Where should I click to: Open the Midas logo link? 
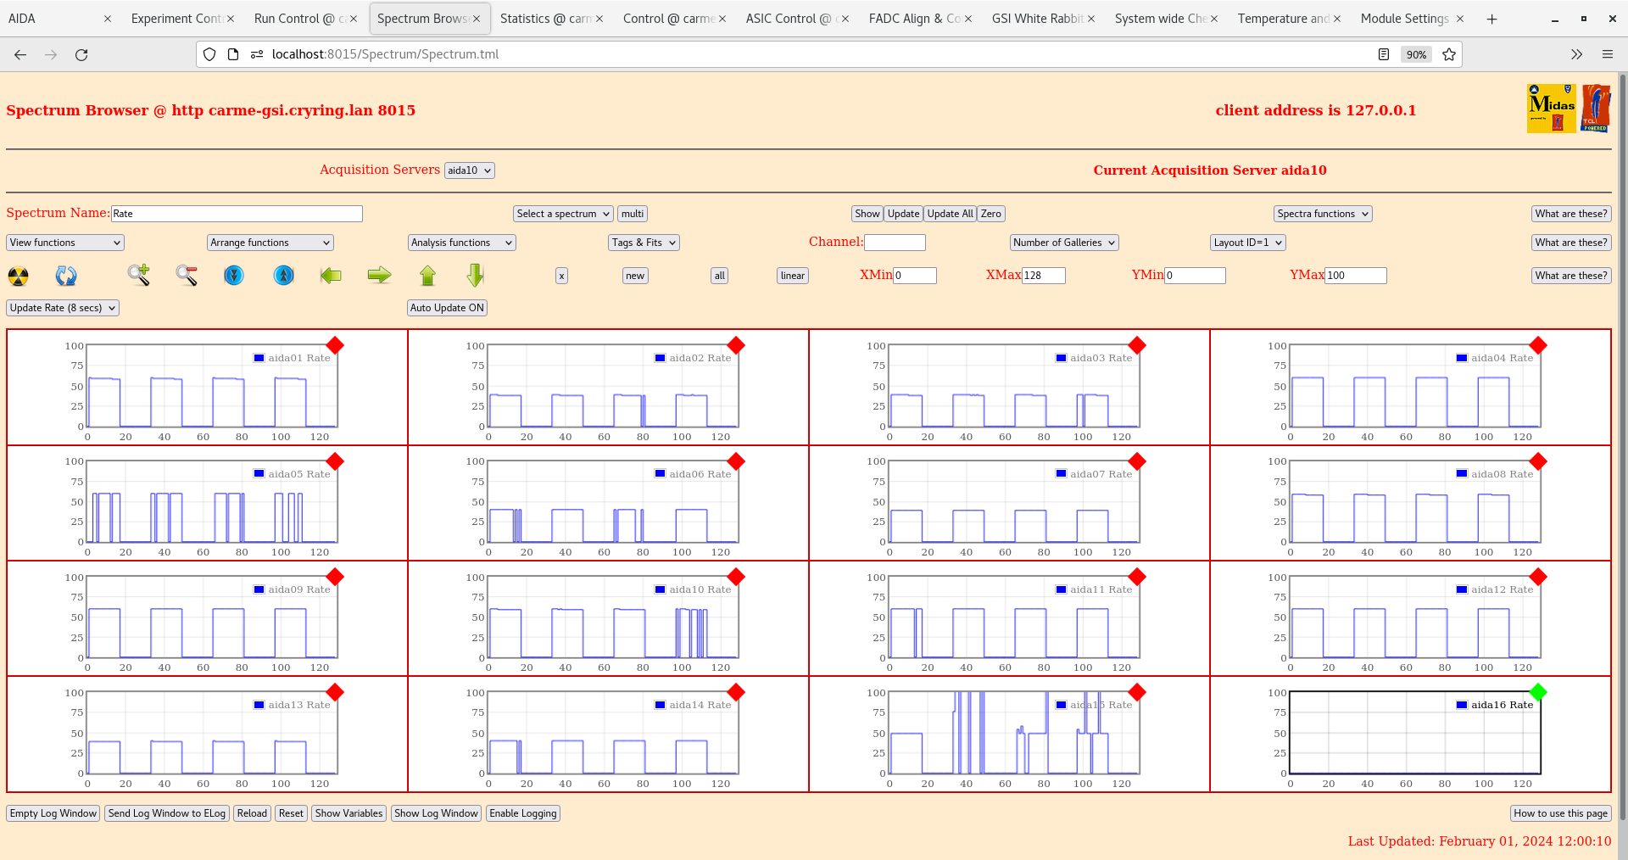pyautogui.click(x=1550, y=109)
